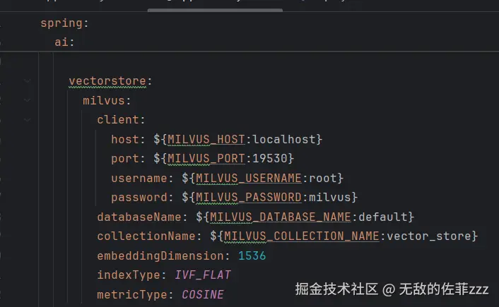Place cursor on 'vectorstore' key
This screenshot has width=499, height=307.
click(107, 81)
